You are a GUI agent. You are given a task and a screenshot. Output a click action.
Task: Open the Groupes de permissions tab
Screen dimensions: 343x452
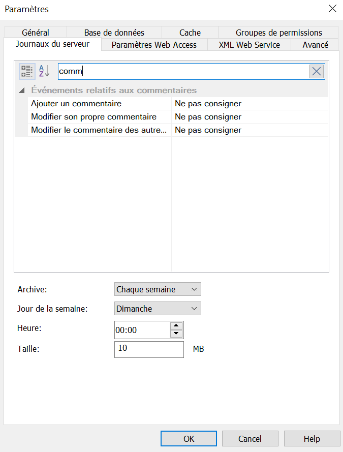(278, 33)
